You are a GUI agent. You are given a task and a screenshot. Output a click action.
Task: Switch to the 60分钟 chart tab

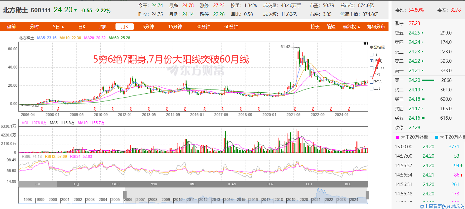click(x=231, y=27)
